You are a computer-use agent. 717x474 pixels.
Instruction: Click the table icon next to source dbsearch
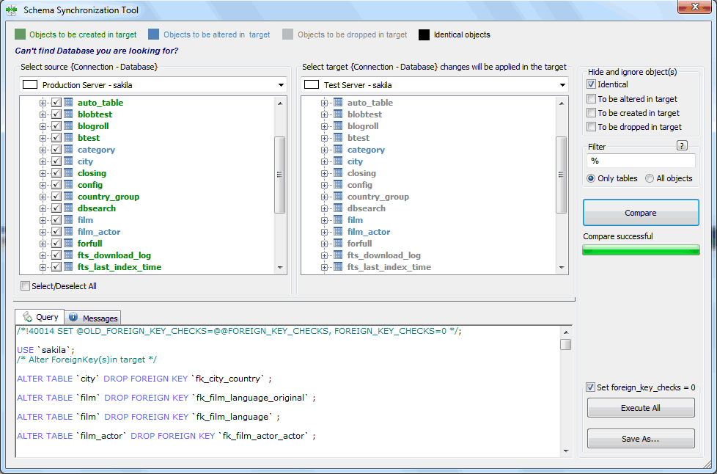coord(68,208)
